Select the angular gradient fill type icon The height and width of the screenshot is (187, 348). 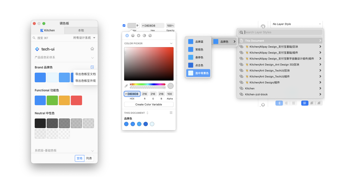[144, 36]
